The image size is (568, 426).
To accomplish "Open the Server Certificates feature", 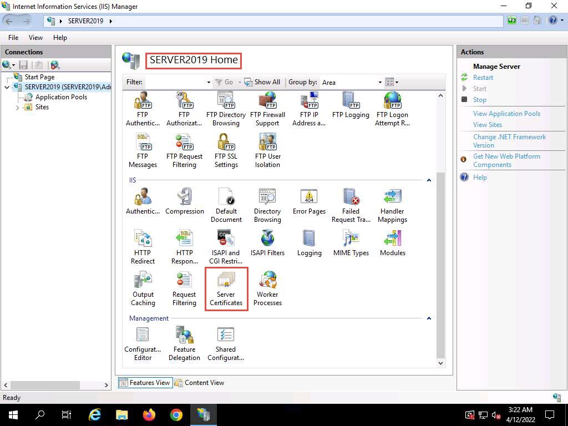I will coord(226,288).
